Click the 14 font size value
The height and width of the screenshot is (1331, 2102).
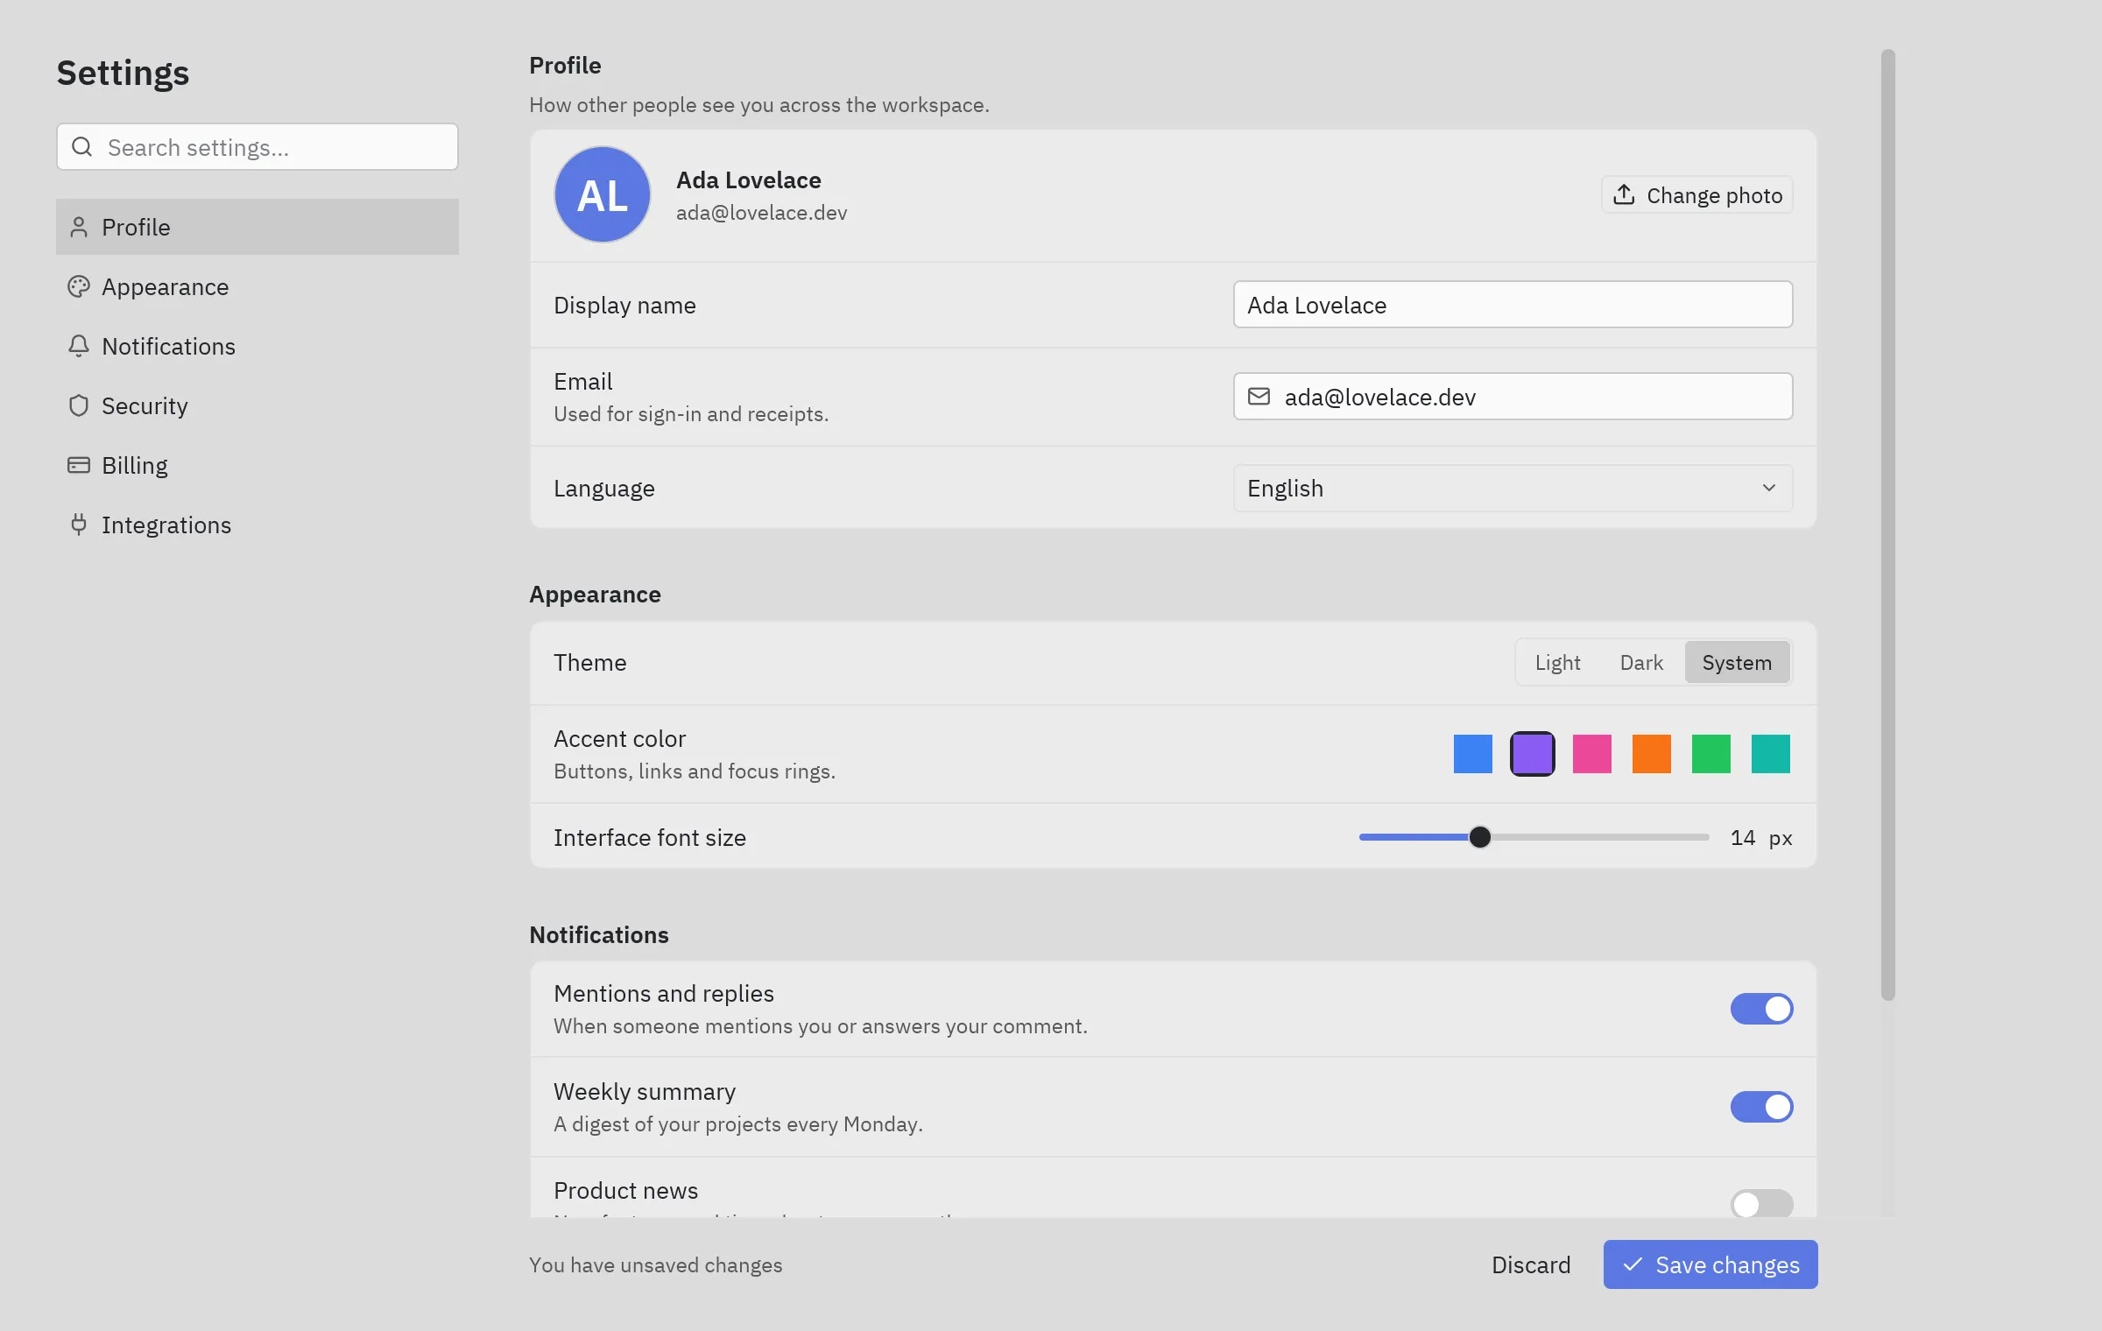1743,838
